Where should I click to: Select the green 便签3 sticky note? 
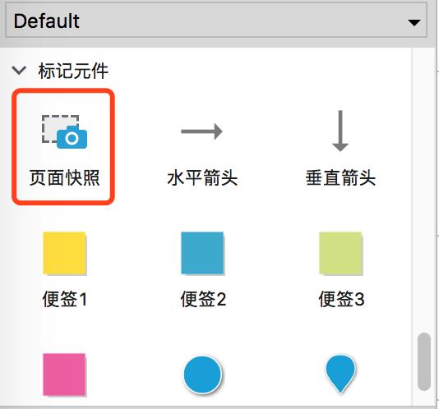341,254
